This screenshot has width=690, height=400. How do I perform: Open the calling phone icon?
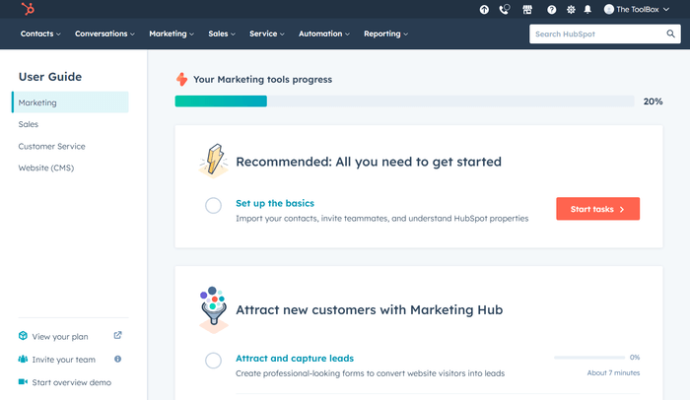point(505,9)
